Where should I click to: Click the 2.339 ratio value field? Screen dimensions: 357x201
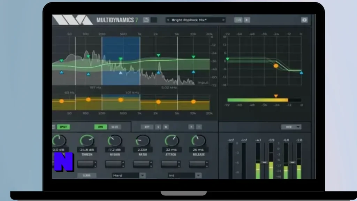pyautogui.click(x=143, y=150)
